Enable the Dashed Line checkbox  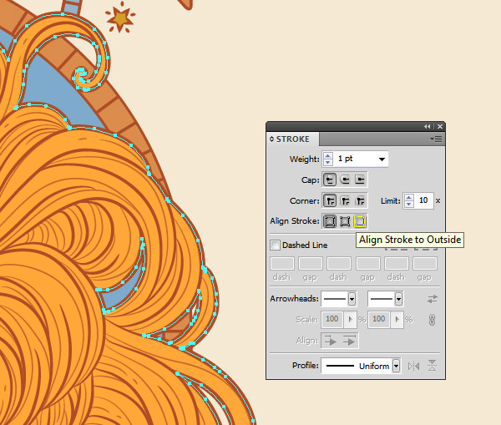coord(276,245)
